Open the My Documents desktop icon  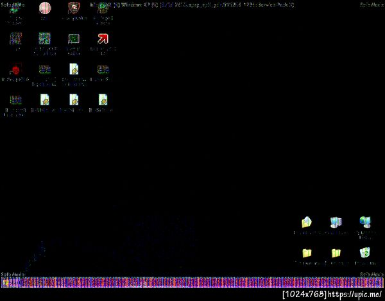click(x=307, y=222)
